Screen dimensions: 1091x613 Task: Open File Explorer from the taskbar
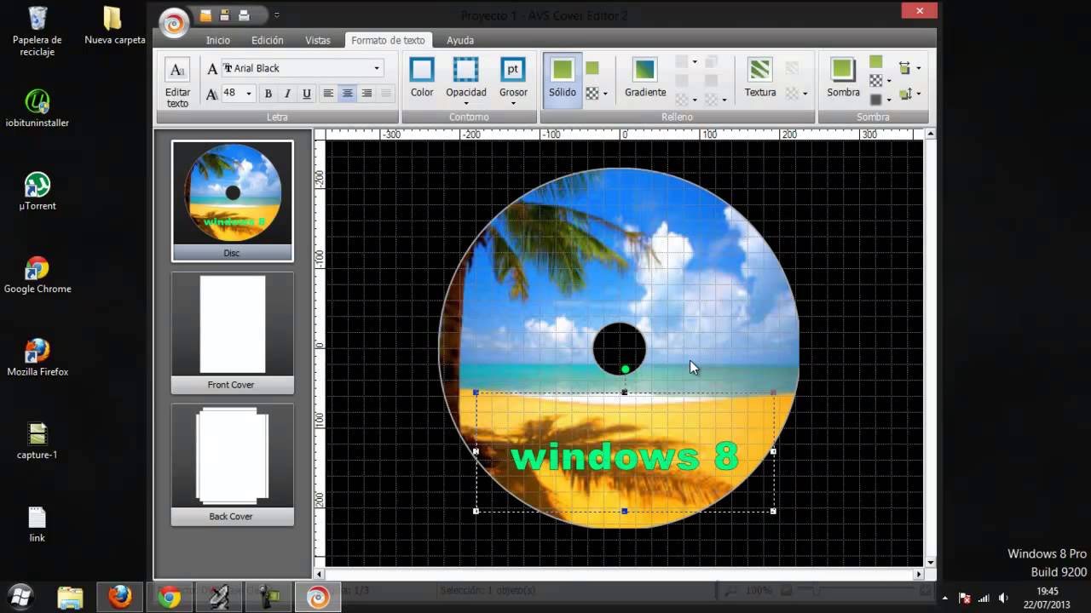point(70,598)
